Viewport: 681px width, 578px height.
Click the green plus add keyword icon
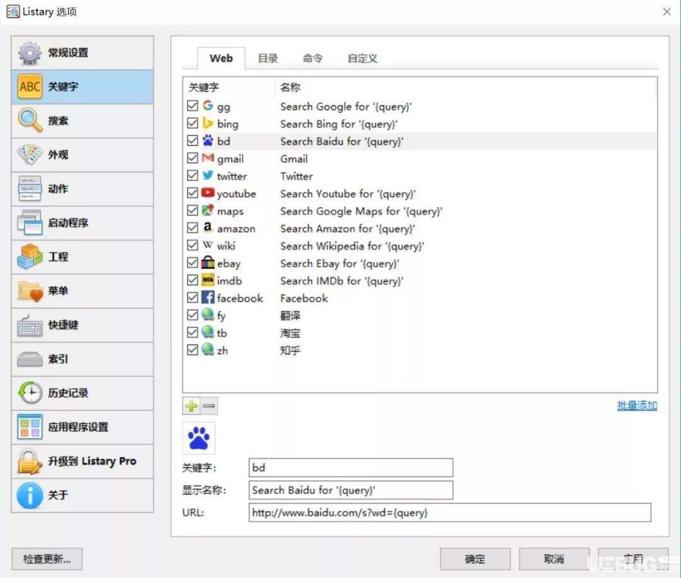(191, 406)
